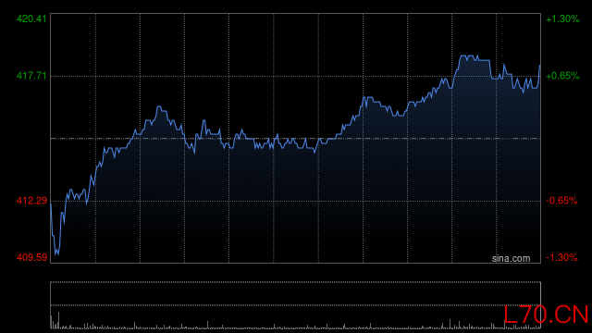This screenshot has height=333, width=592.
Task: Click the 417.71 price axis label
Action: [31, 76]
